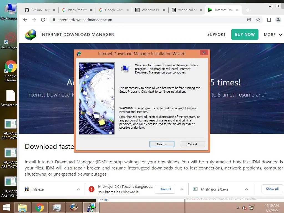Show hidden system tray icons

point(238,208)
